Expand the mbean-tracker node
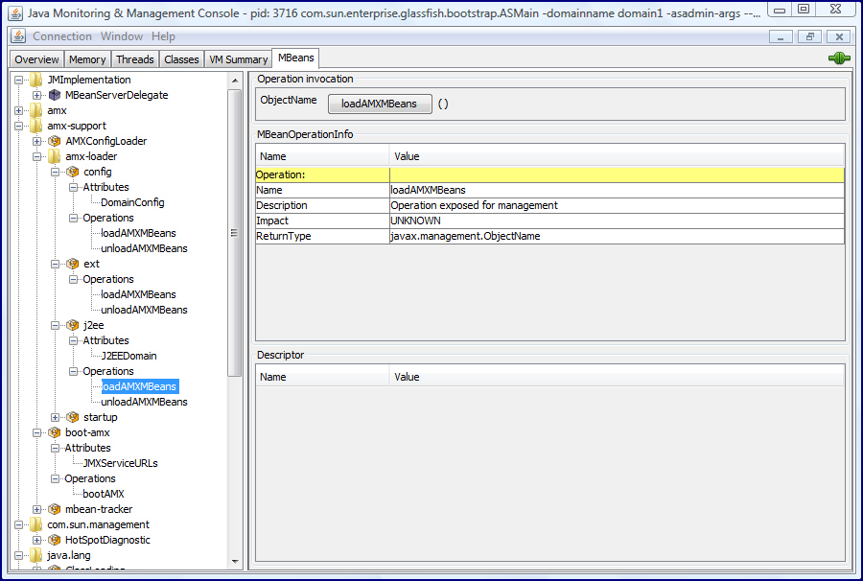 [36, 509]
